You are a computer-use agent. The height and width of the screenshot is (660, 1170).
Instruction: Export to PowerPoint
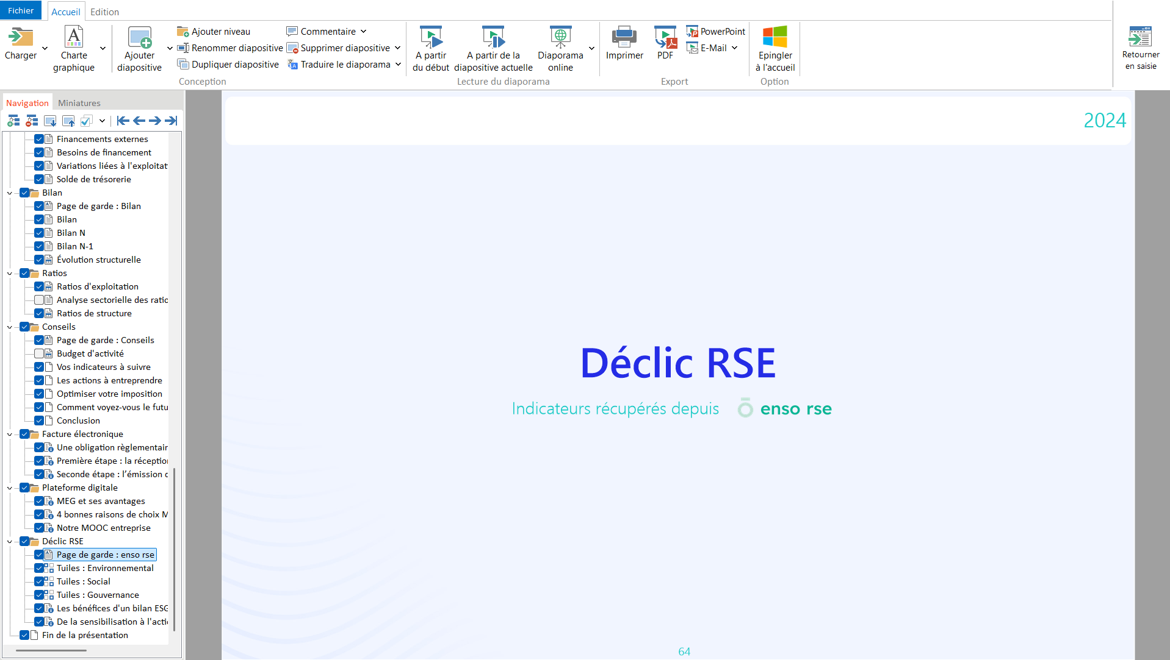coord(716,32)
